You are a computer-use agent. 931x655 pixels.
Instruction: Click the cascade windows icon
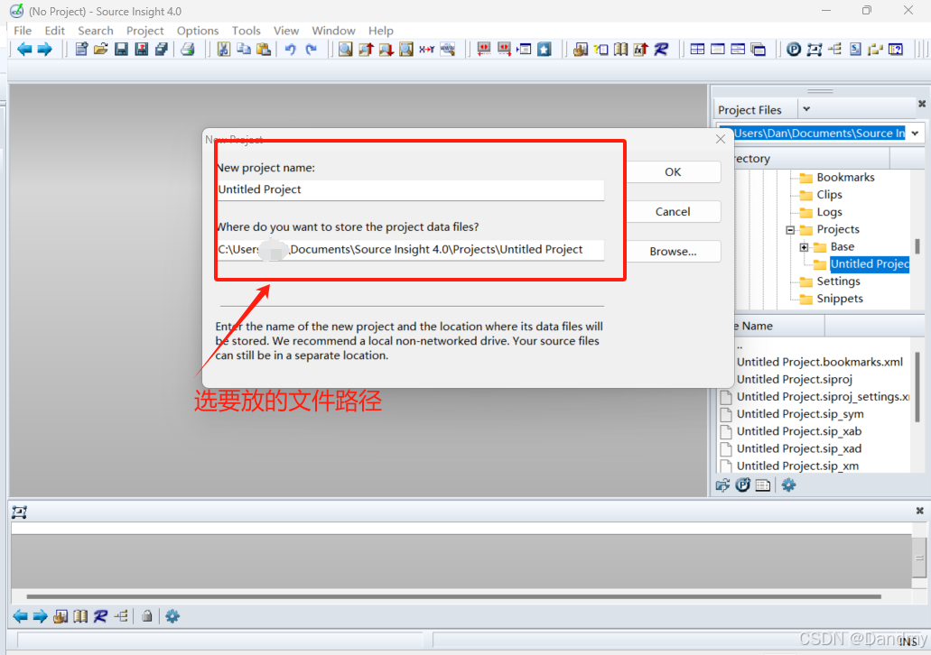tap(759, 50)
